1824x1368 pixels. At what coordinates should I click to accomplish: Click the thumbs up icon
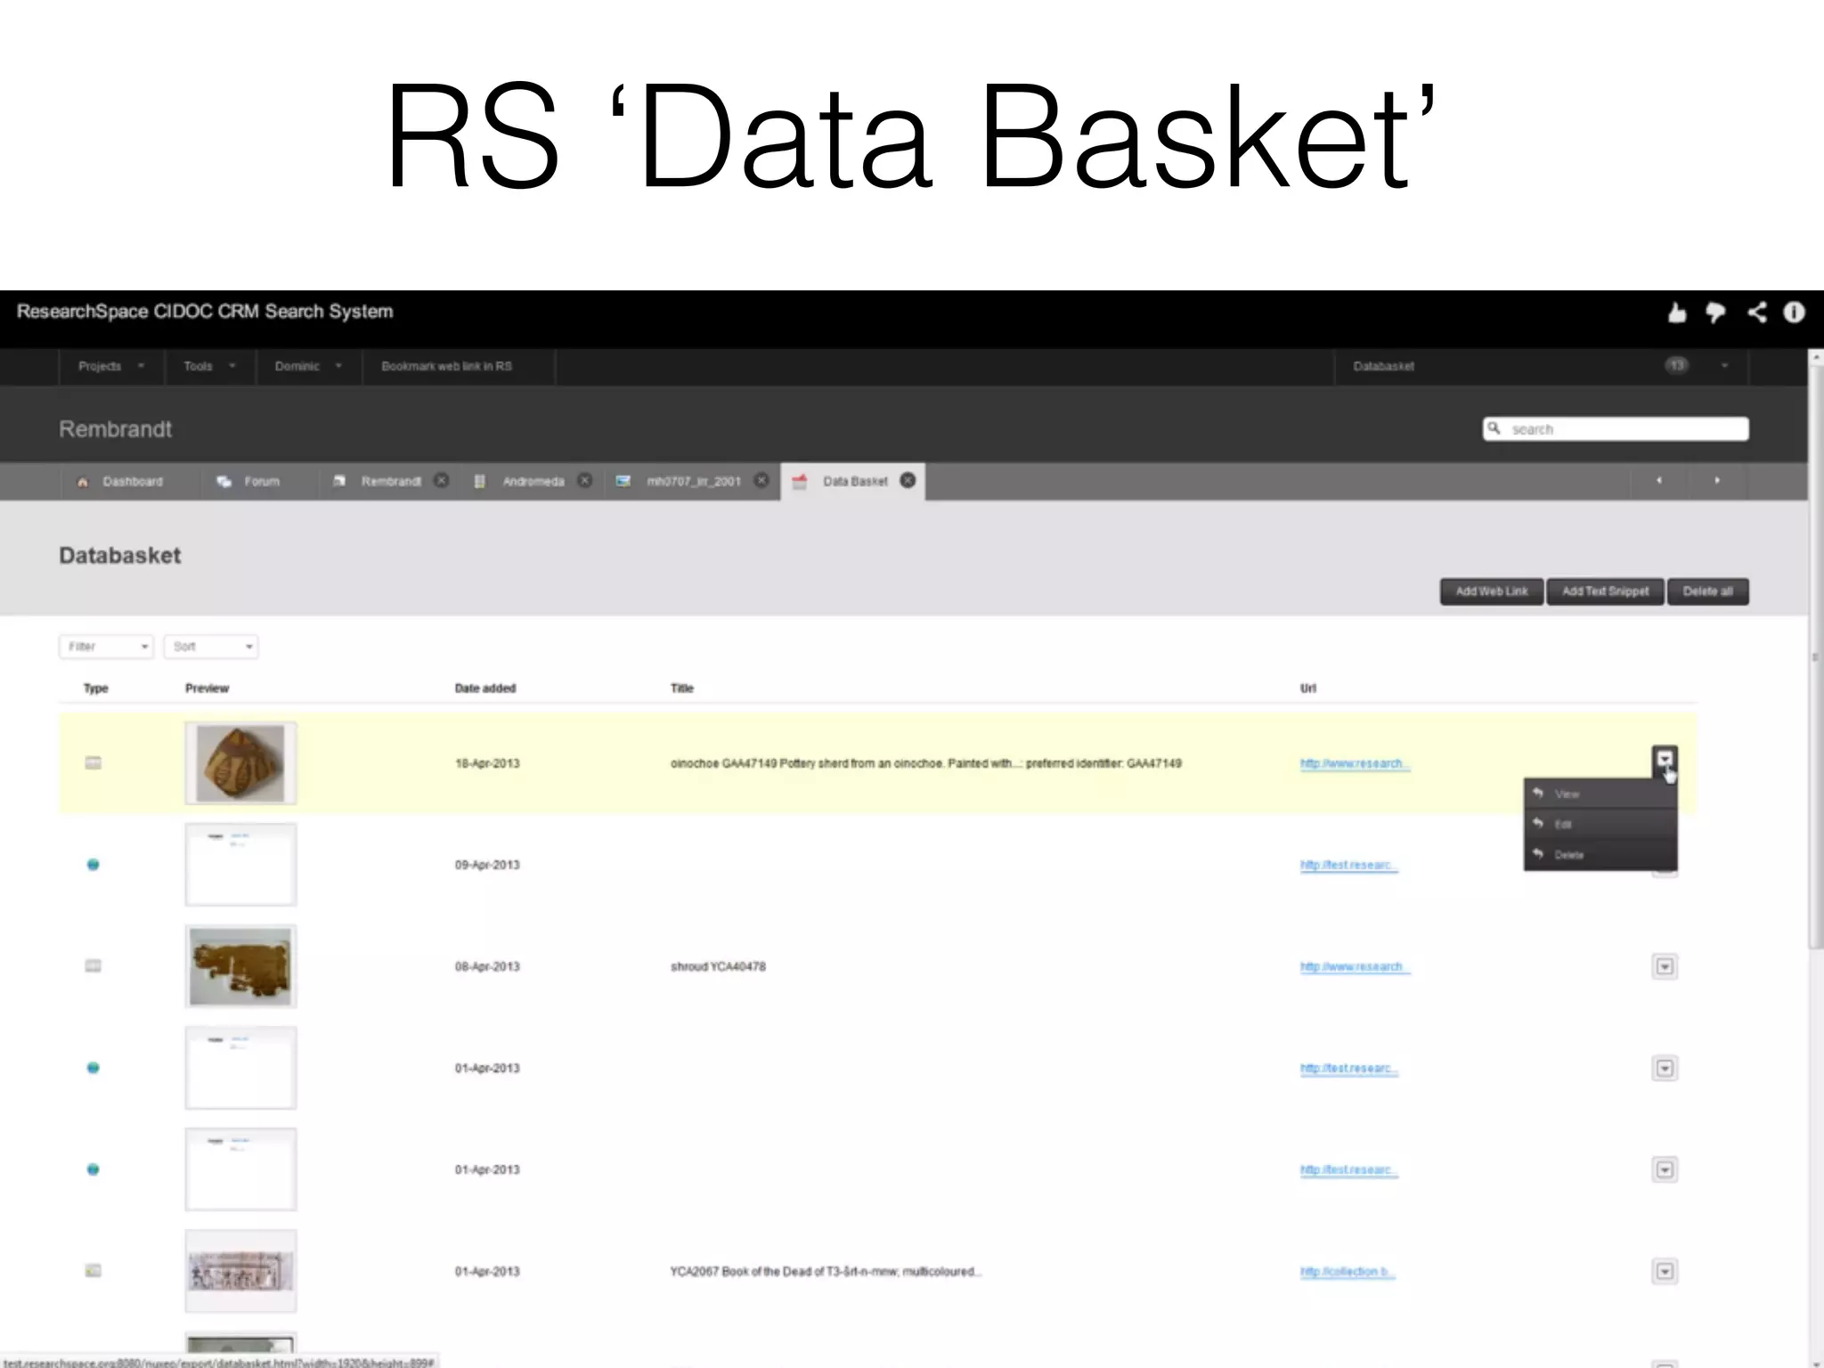pos(1677,313)
